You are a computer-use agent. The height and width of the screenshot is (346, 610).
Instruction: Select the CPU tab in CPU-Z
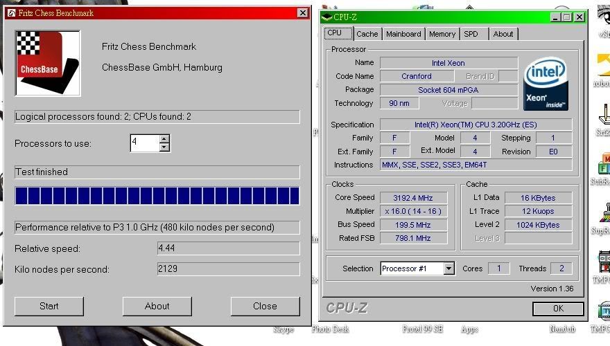tap(338, 33)
